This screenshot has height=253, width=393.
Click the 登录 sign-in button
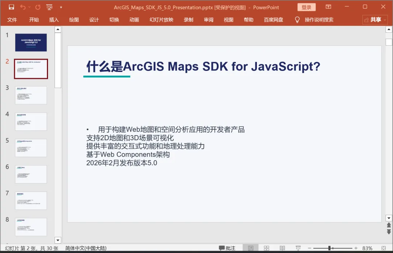306,7
